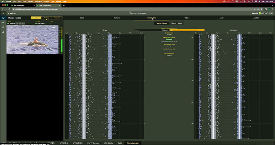The width and height of the screenshot is (275, 145).
Task: Open a new Chrome tab
Action: click(x=64, y=5)
